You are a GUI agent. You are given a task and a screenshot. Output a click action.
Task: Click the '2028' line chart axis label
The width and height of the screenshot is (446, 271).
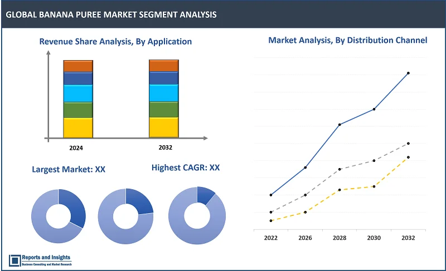[x=340, y=238]
